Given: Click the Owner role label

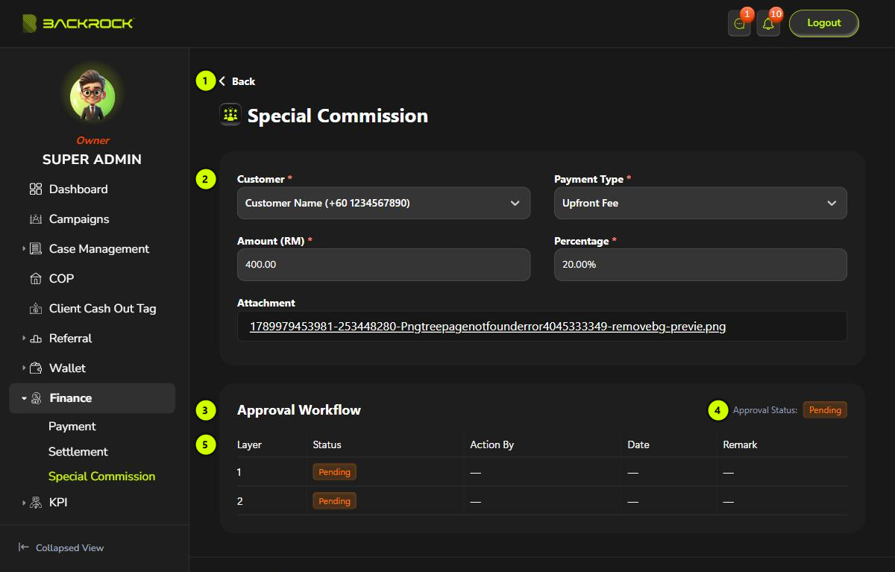Looking at the screenshot, I should [x=92, y=140].
